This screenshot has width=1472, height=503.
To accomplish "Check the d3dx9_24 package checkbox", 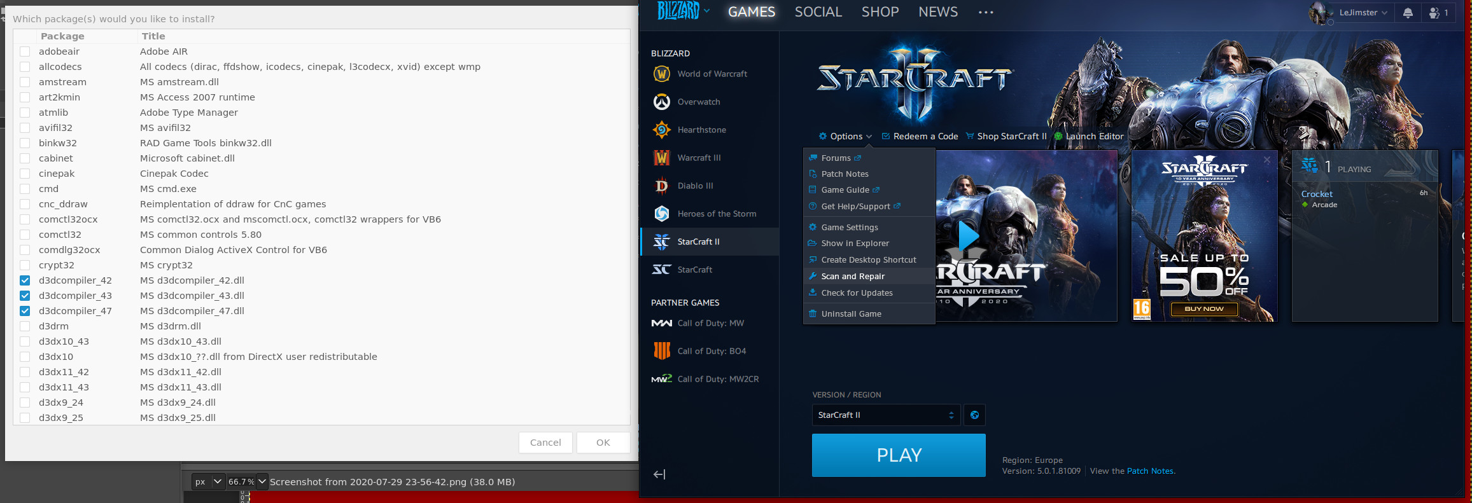I will (25, 403).
